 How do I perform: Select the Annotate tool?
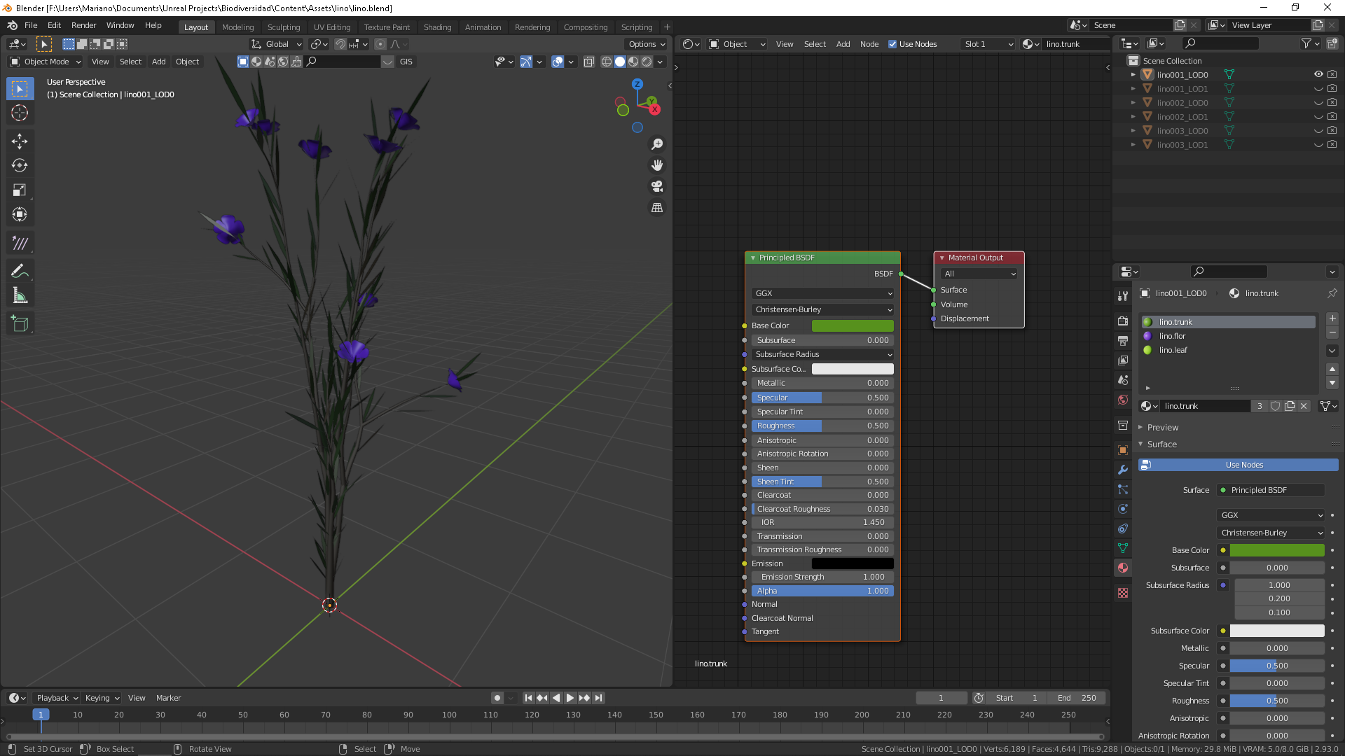pyautogui.click(x=20, y=271)
